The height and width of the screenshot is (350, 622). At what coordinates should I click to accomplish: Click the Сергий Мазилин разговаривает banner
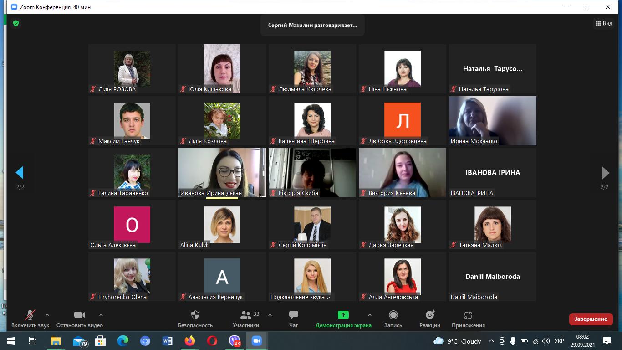(312, 26)
